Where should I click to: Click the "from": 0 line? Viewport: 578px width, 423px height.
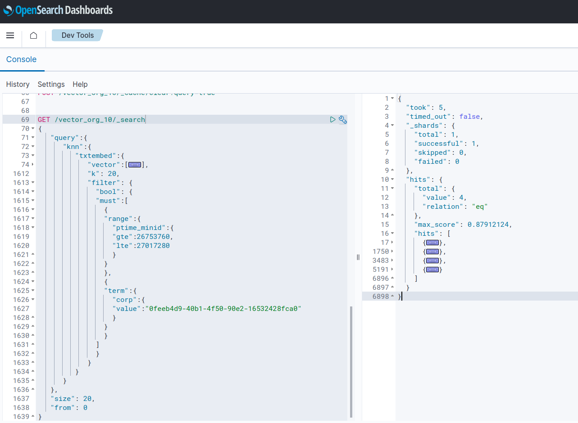click(69, 408)
